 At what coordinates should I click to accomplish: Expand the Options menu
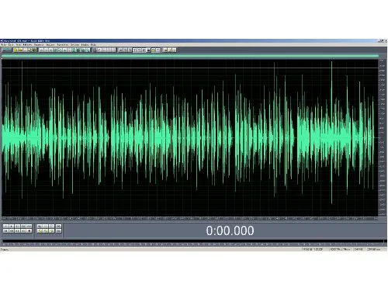tap(74, 45)
